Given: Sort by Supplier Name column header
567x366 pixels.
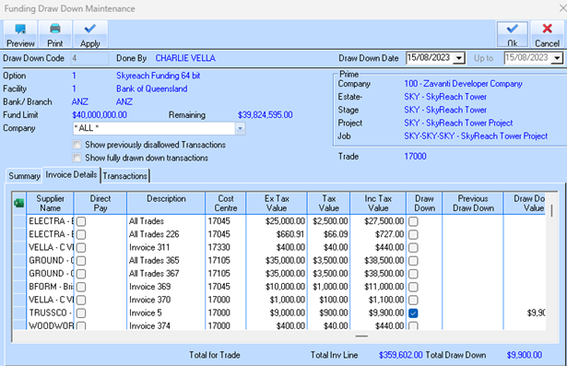Looking at the screenshot, I should (51, 203).
